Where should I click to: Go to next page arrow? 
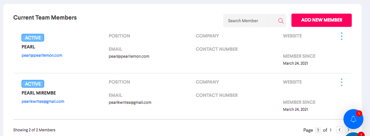pyautogui.click(x=348, y=130)
